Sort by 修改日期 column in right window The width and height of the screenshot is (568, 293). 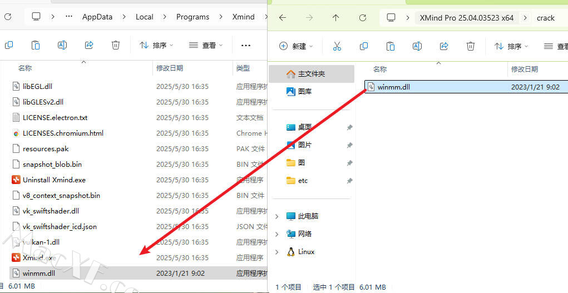[x=525, y=69]
